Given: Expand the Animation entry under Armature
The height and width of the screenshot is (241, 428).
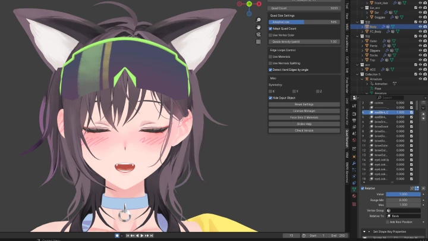Looking at the screenshot, I should [x=367, y=84].
